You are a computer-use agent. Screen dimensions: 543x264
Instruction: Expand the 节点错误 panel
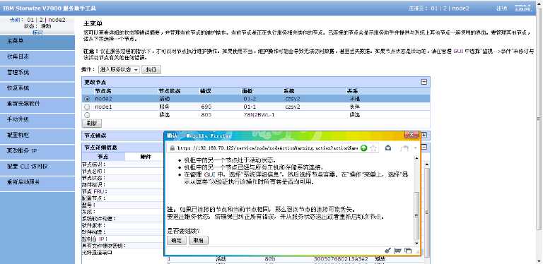[424, 135]
